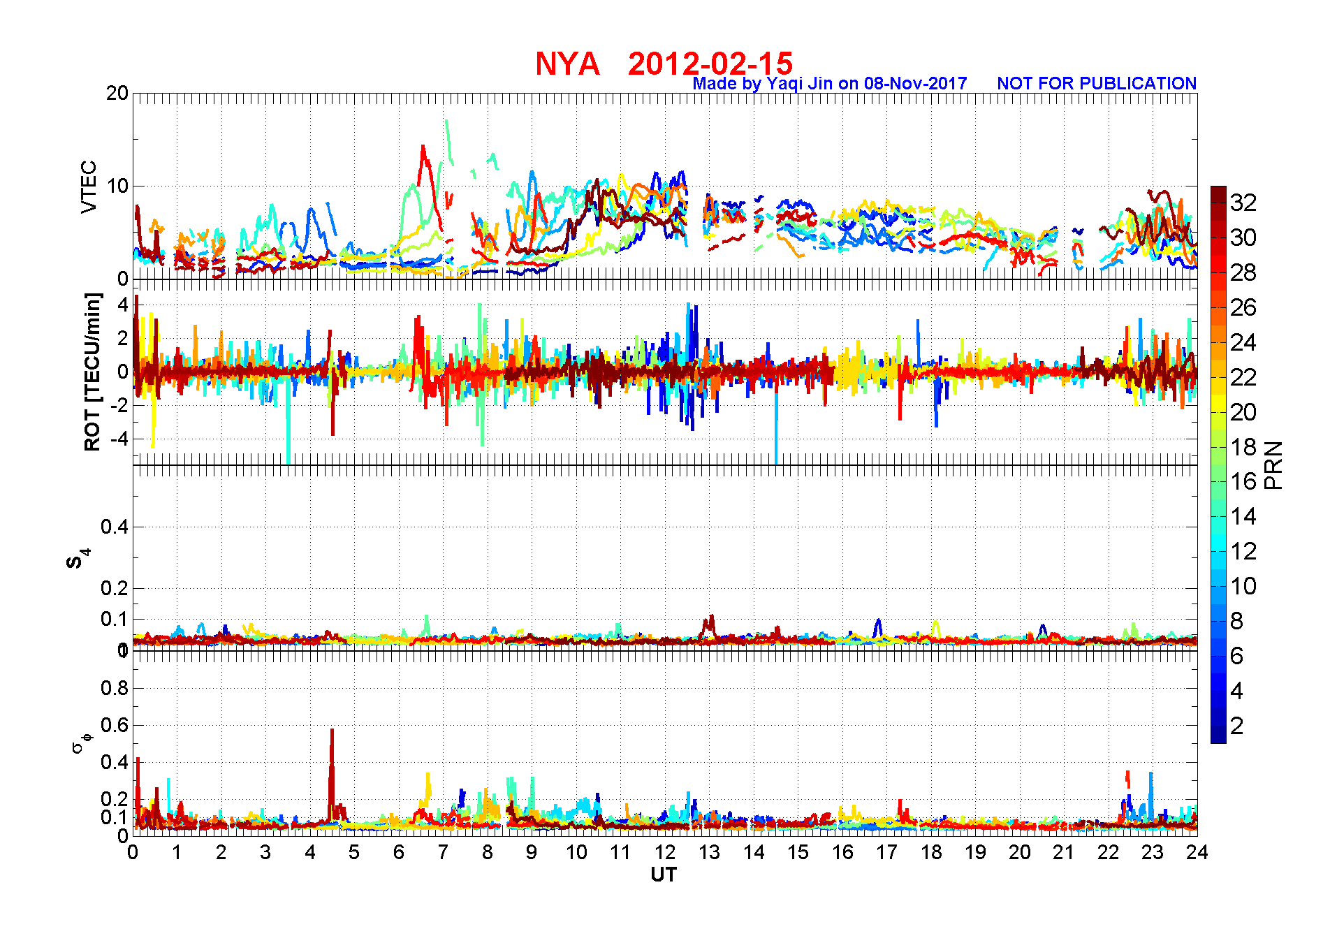Click colorbar tick label 2
This screenshot has height=929, width=1330.
[1237, 726]
